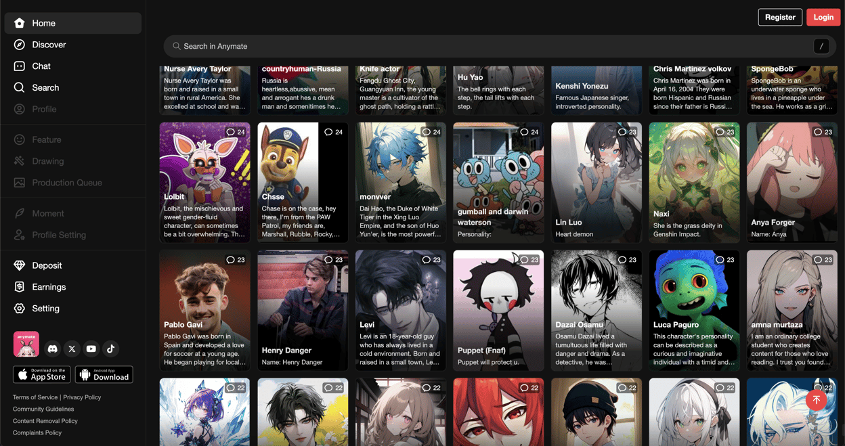Open Earnings in the sidebar
The height and width of the screenshot is (446, 845).
[x=49, y=287]
